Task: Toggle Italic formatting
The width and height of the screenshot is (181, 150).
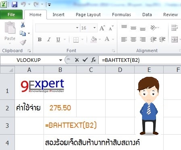Action: 49,40
